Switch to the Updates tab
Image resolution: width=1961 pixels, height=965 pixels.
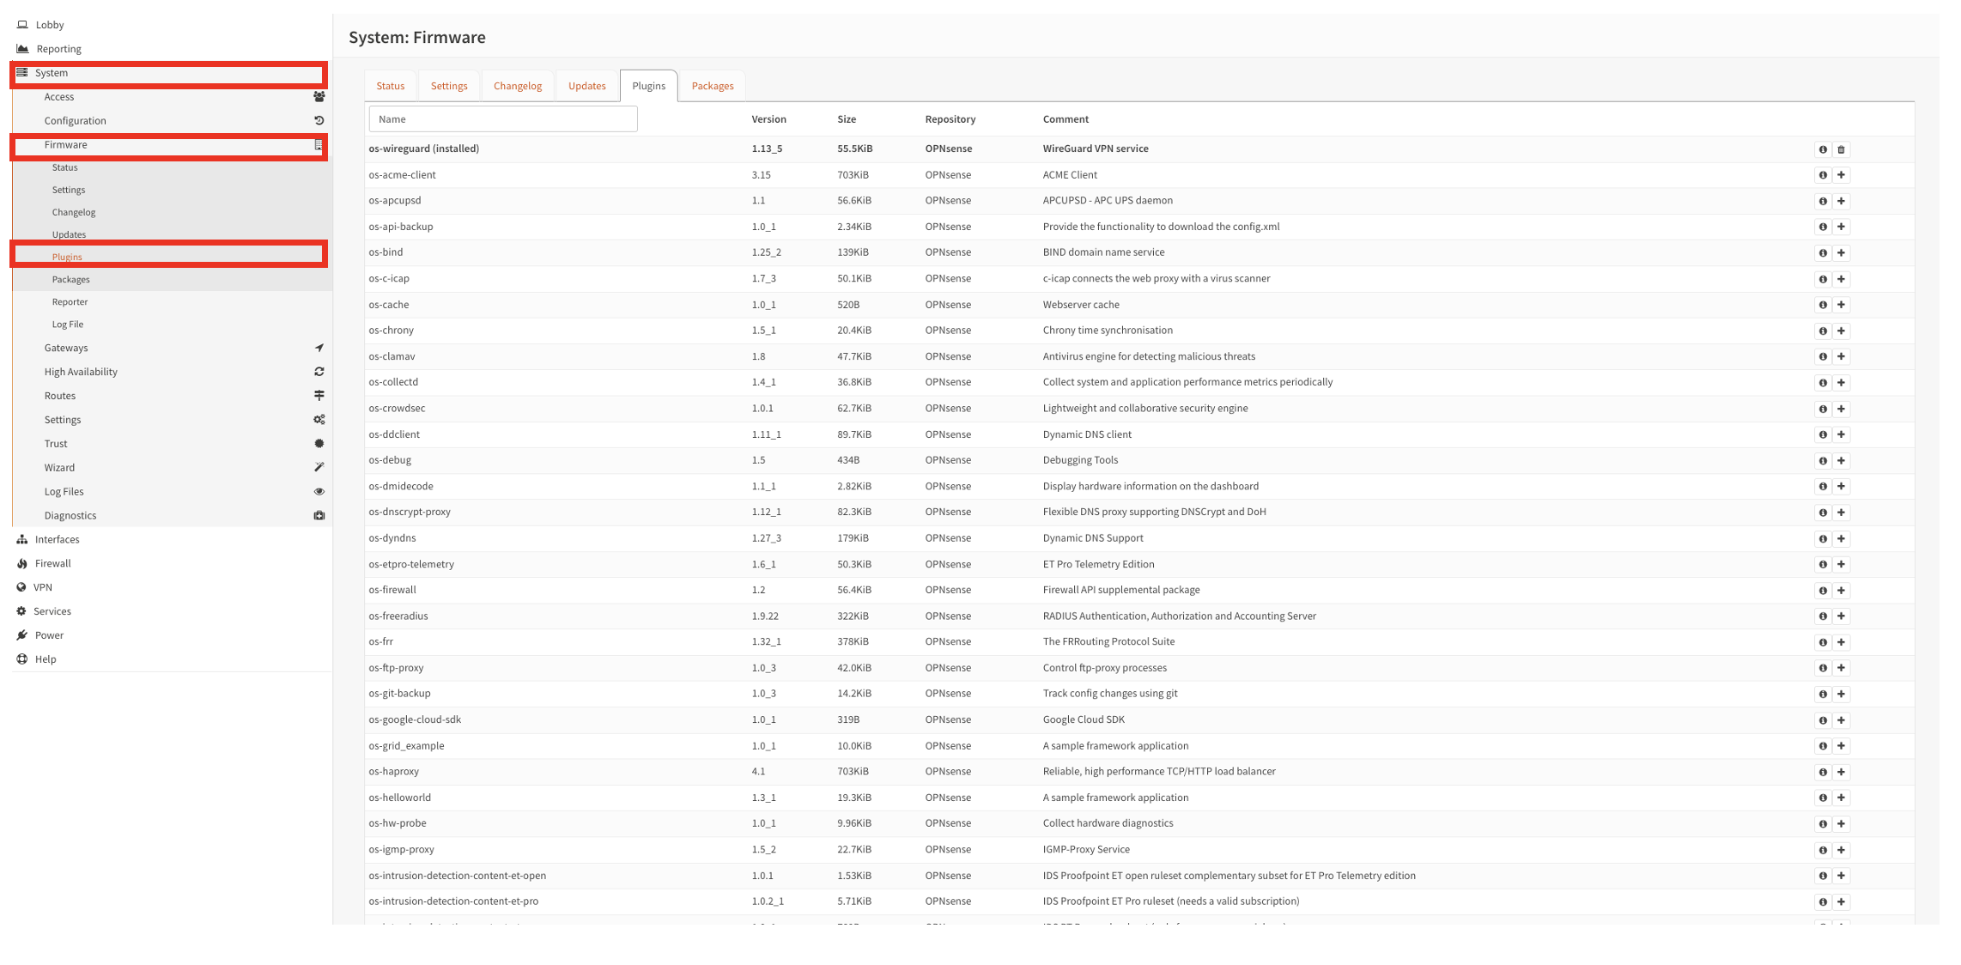pyautogui.click(x=586, y=86)
